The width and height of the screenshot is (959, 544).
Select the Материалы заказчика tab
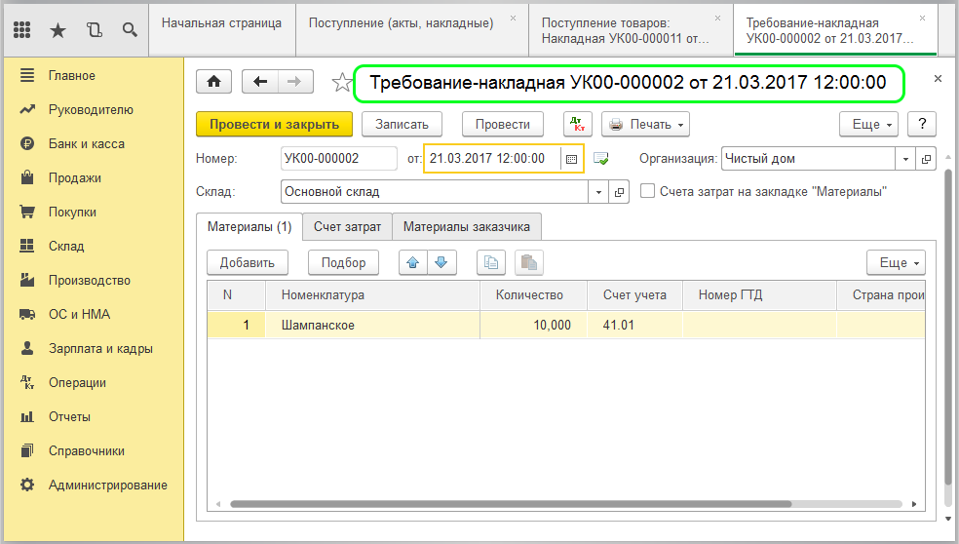point(467,227)
